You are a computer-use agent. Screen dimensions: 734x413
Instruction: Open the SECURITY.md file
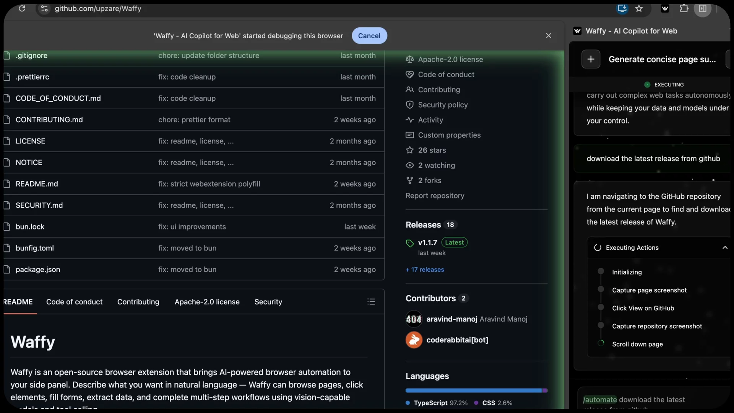pyautogui.click(x=39, y=205)
